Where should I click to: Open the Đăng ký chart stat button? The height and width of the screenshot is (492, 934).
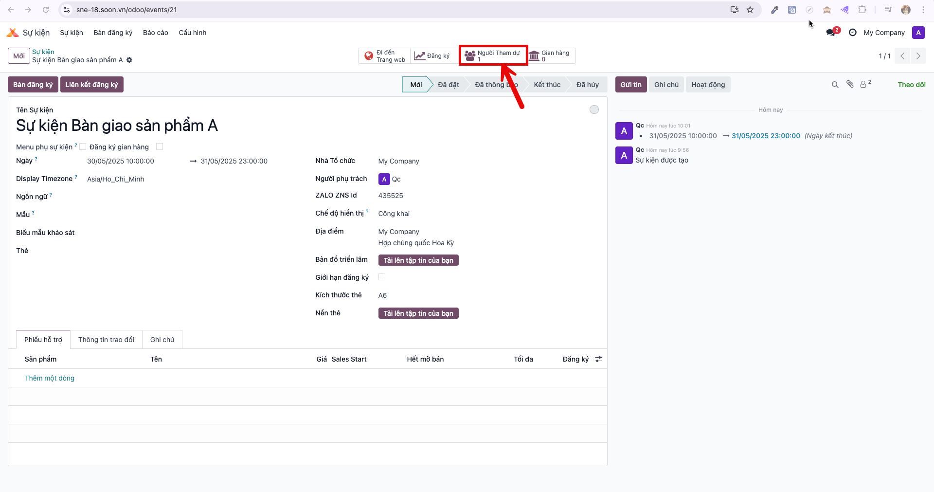click(x=432, y=56)
